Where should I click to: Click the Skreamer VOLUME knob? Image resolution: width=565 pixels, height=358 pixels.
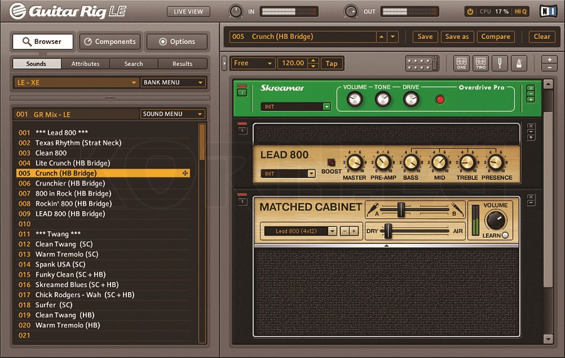355,99
